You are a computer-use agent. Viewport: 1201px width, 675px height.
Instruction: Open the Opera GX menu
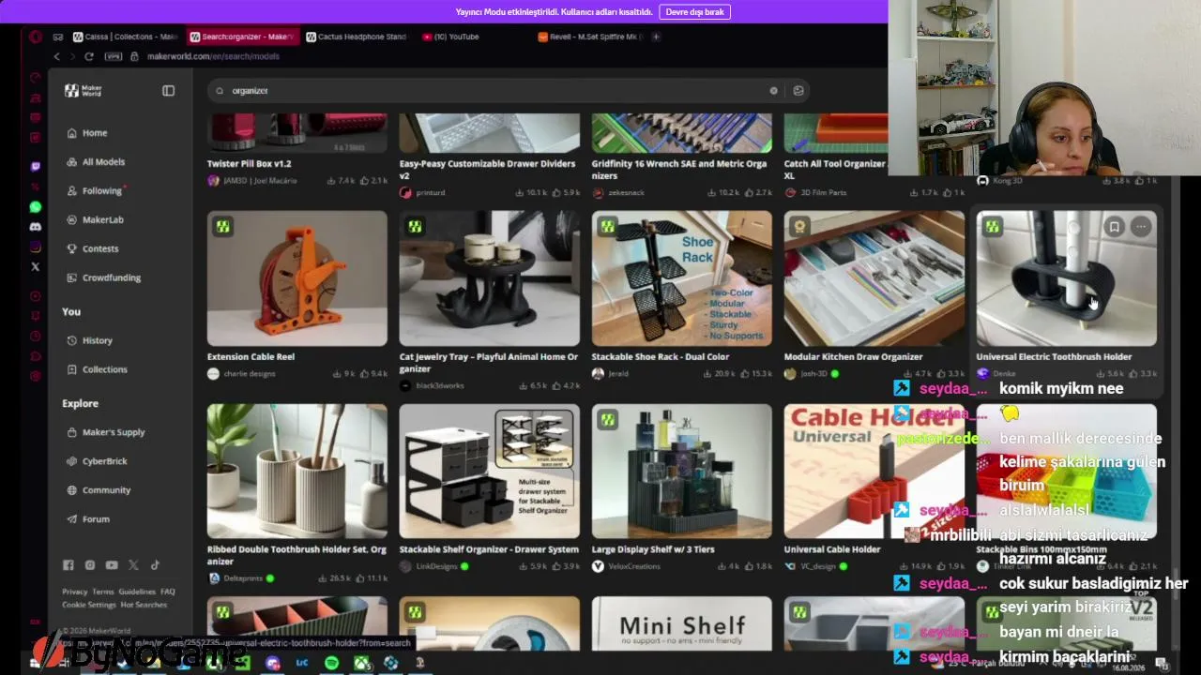(36, 37)
